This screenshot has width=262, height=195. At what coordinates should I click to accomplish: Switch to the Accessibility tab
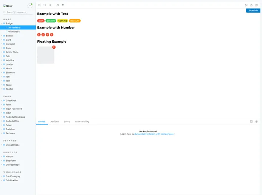coord(82,121)
